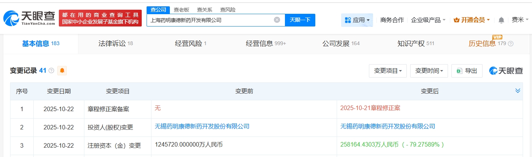Click the 天眼查 watermark logo beside 导出

pyautogui.click(x=506, y=71)
